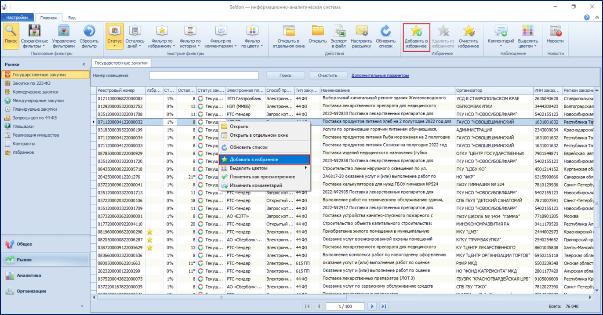Click the page number field 1 / 100
Screen dimensions: 603x315
[345, 306]
